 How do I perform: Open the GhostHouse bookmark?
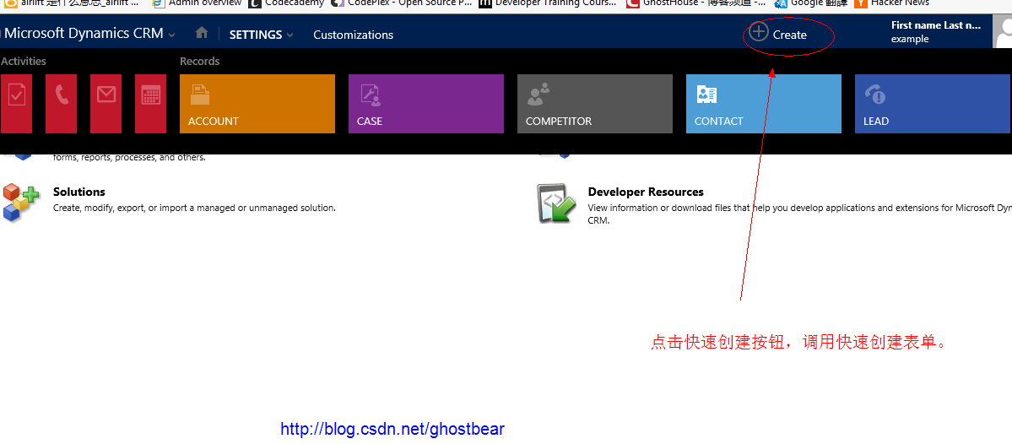pyautogui.click(x=696, y=3)
